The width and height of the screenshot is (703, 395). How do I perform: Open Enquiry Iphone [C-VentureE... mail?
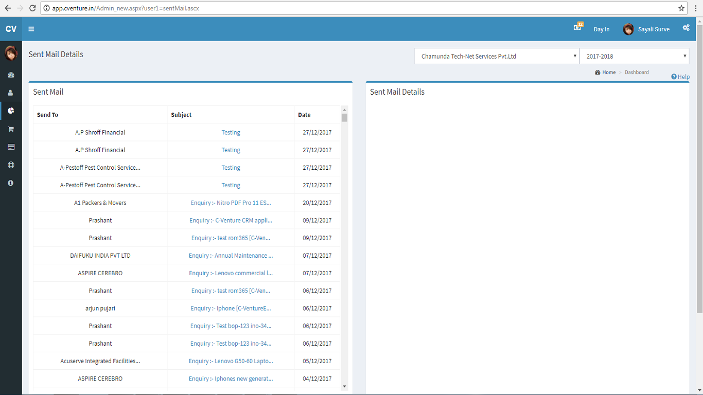pyautogui.click(x=231, y=309)
